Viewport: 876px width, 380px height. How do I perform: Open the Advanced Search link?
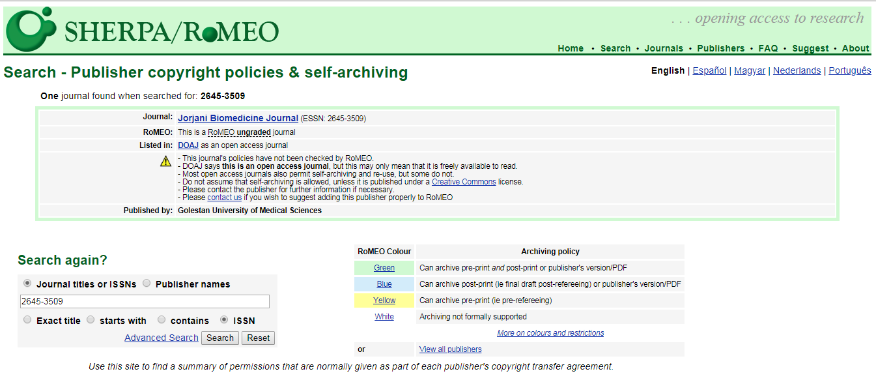click(161, 338)
